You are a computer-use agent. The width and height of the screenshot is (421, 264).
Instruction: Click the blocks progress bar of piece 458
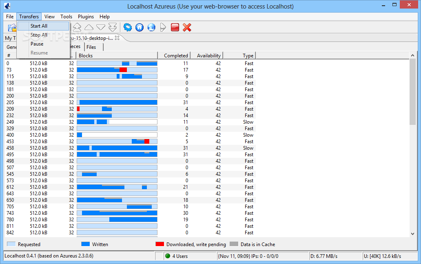(117, 148)
